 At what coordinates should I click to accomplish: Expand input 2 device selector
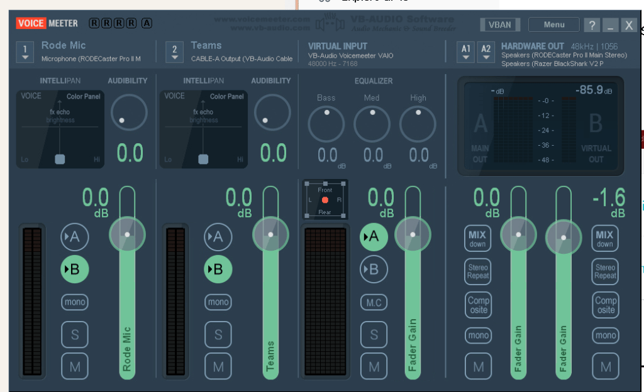(x=175, y=53)
